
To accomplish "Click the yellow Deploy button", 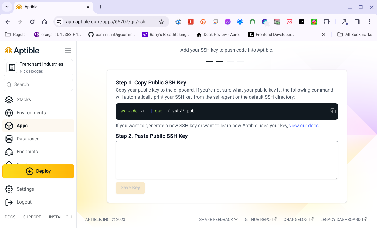I will [x=38, y=171].
